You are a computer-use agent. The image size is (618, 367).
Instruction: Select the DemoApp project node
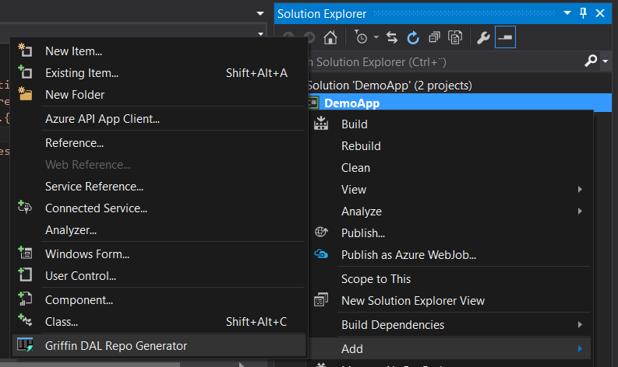coord(352,103)
